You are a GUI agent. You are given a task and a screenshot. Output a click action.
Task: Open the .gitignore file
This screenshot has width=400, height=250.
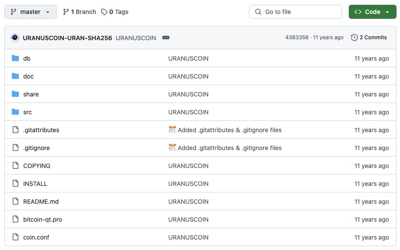point(36,148)
